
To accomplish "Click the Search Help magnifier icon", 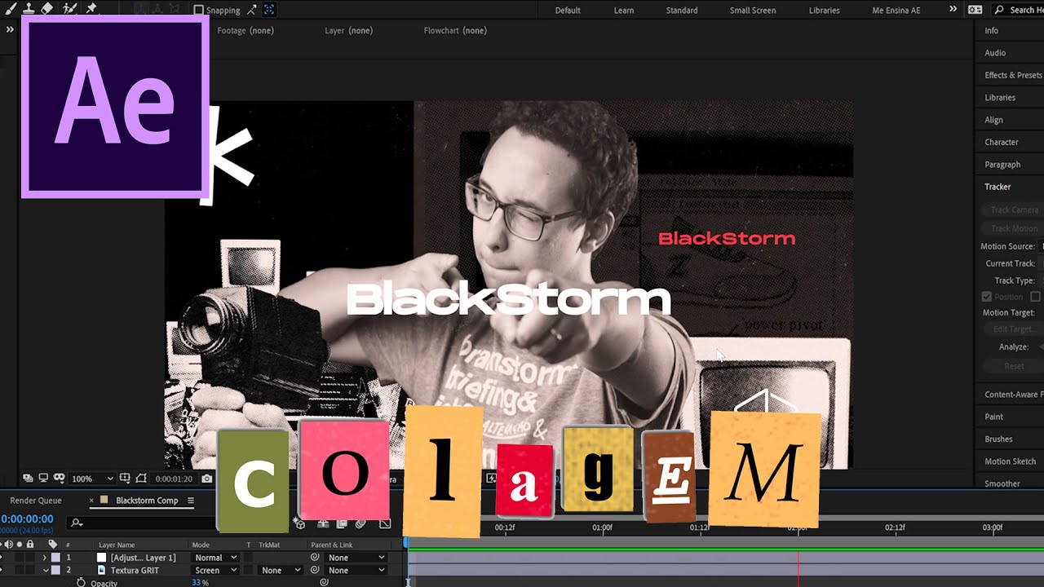I will coord(999,10).
